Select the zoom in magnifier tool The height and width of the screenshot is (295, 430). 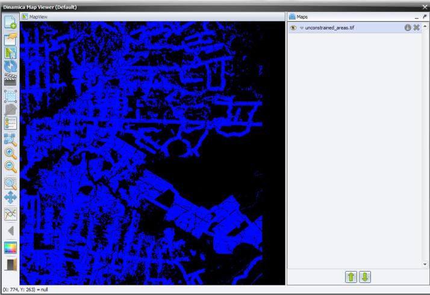point(11,154)
